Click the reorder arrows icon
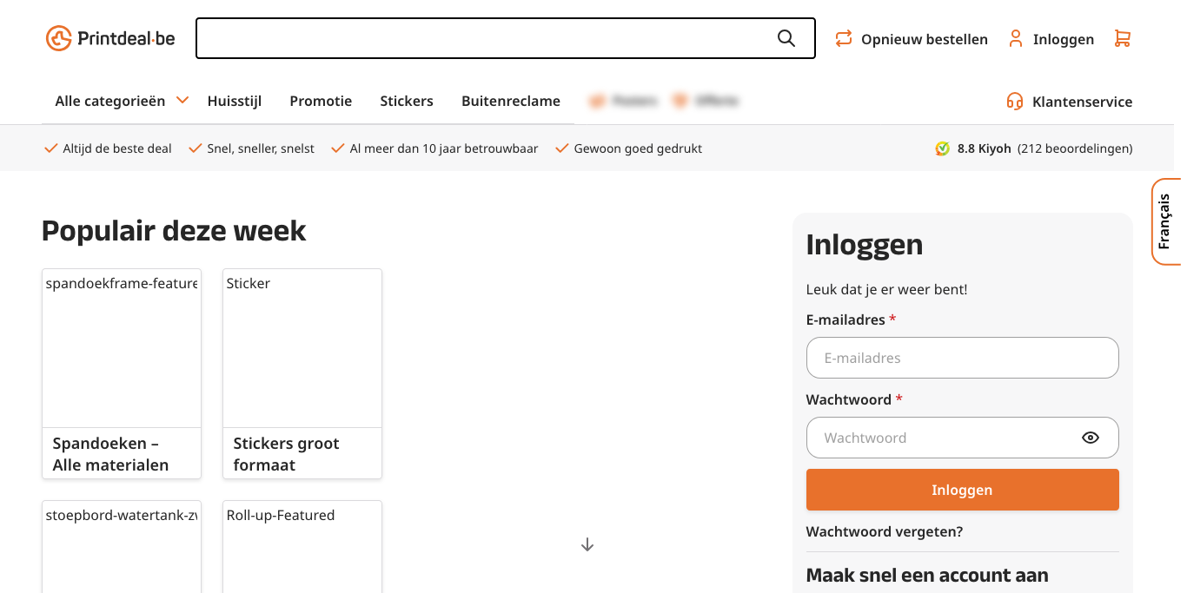The width and height of the screenshot is (1187, 593). 843,38
